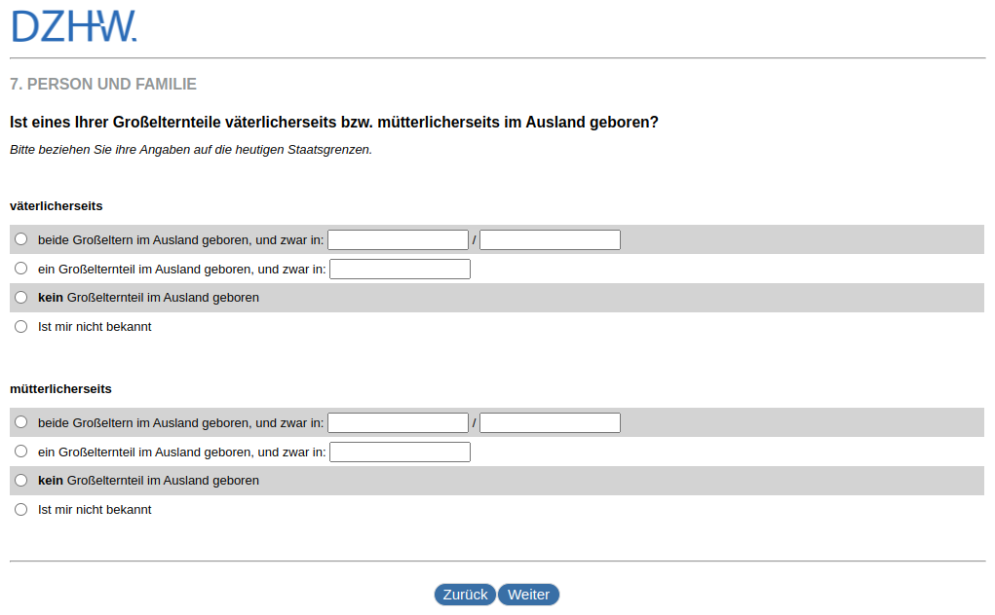
Task: Choose 'kein Großelternteil im Ausland geboren' for mütterlicherseits
Action: click(20, 480)
